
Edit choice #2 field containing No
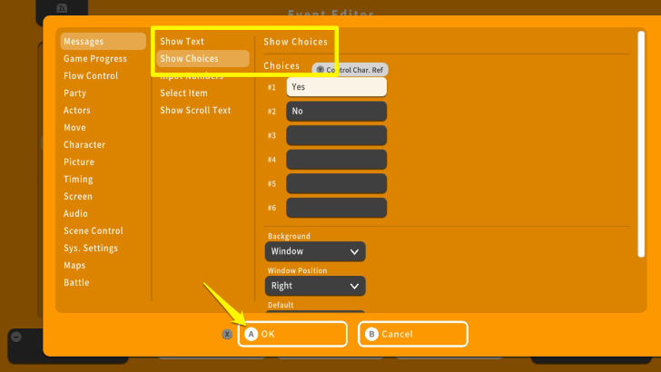click(336, 112)
